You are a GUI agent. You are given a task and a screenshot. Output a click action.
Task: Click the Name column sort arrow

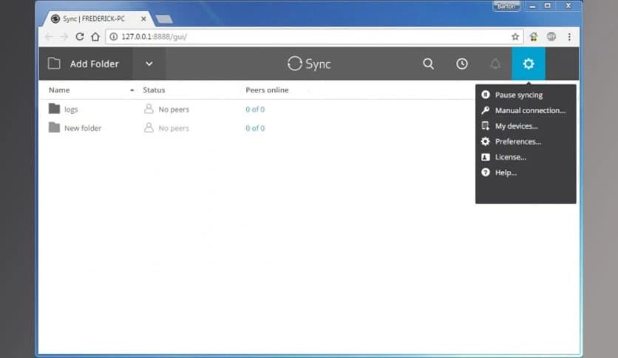click(132, 90)
